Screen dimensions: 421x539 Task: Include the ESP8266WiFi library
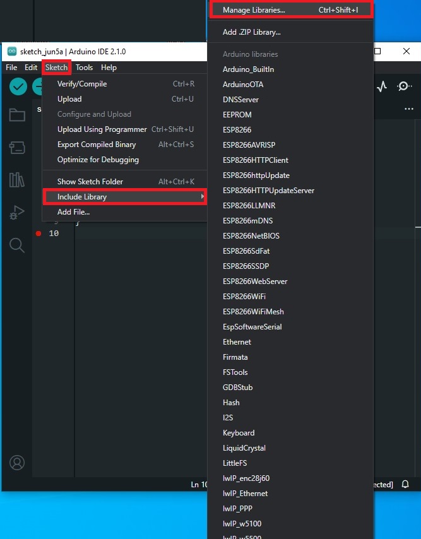291,296
